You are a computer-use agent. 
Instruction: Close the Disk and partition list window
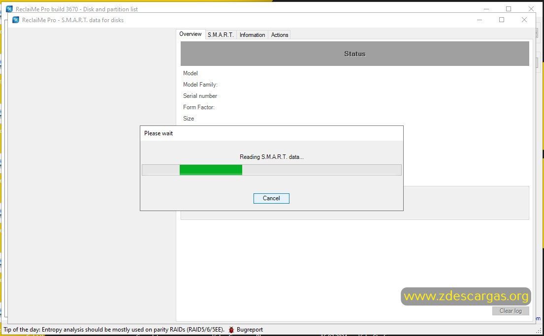pyautogui.click(x=531, y=9)
